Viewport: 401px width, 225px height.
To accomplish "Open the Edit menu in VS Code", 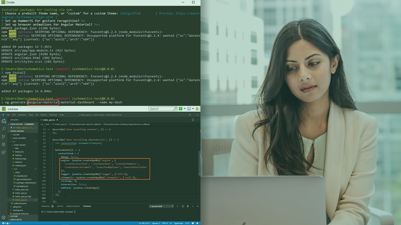I will click(14, 115).
